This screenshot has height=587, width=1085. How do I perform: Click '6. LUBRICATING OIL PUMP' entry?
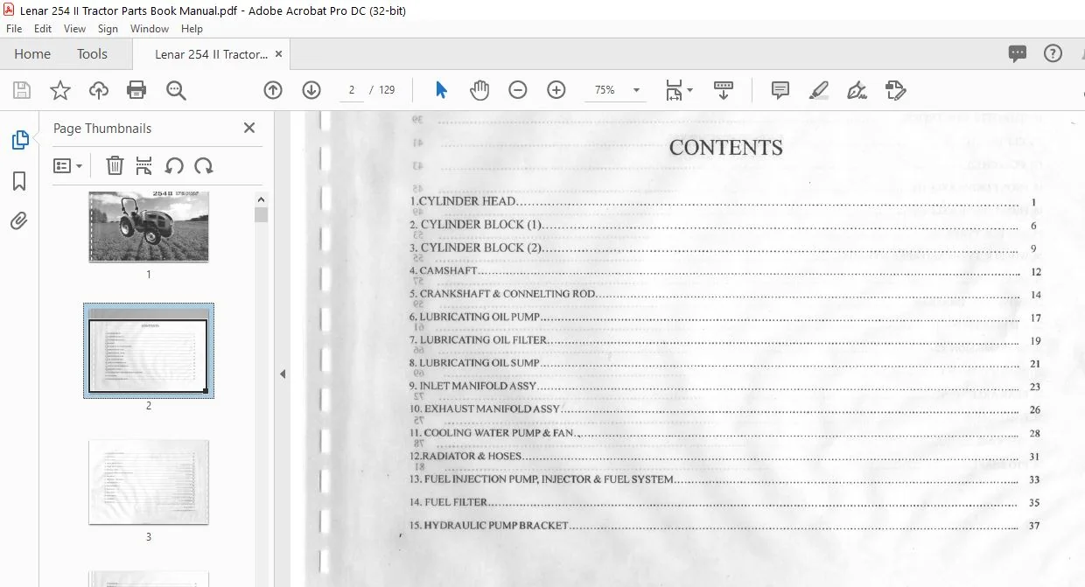[474, 318]
